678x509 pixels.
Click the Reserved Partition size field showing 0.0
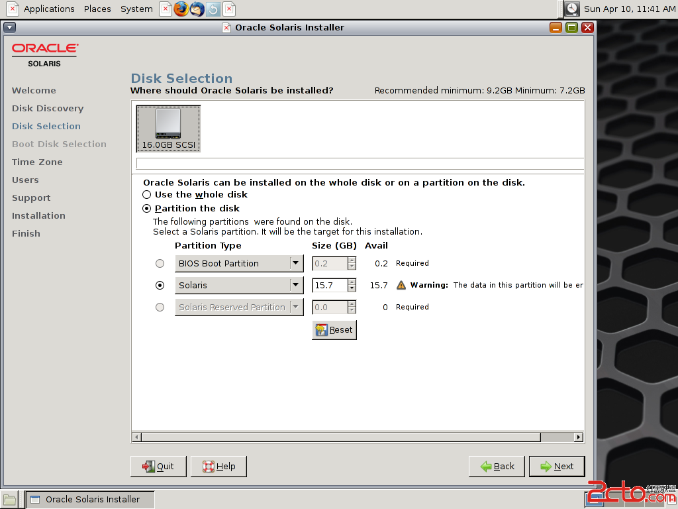pos(330,308)
